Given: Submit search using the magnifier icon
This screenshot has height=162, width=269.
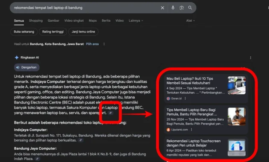Looking at the screenshot, I should pyautogui.click(x=190, y=8).
